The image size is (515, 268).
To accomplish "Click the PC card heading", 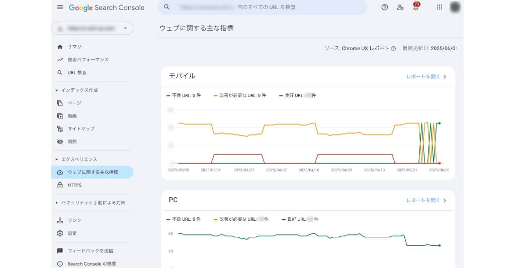I will tap(173, 200).
